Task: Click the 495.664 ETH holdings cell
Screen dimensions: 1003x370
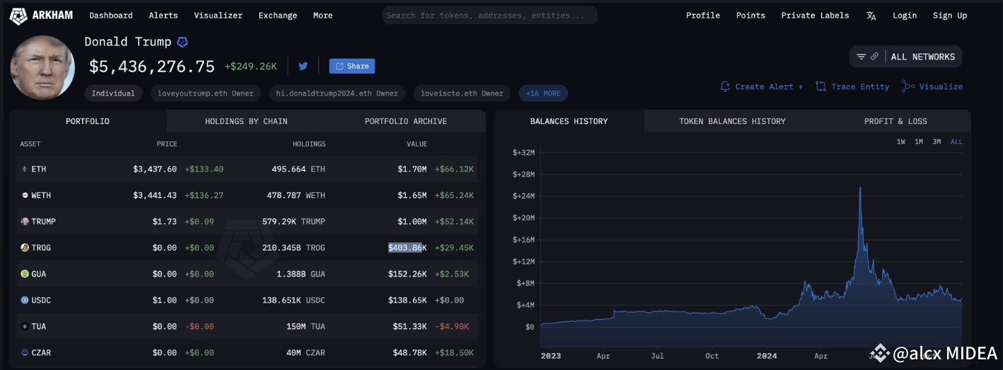Action: pyautogui.click(x=298, y=169)
